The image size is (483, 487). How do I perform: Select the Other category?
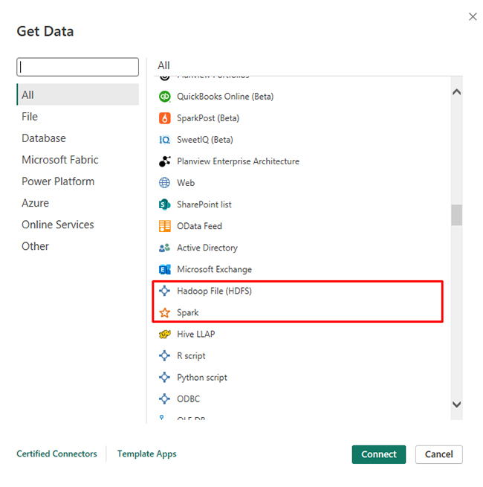(77, 246)
